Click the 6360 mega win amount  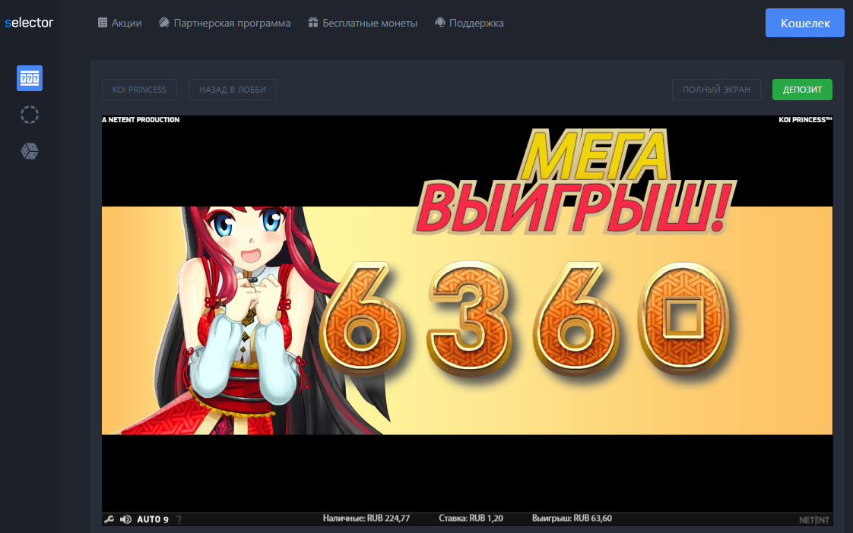click(525, 318)
